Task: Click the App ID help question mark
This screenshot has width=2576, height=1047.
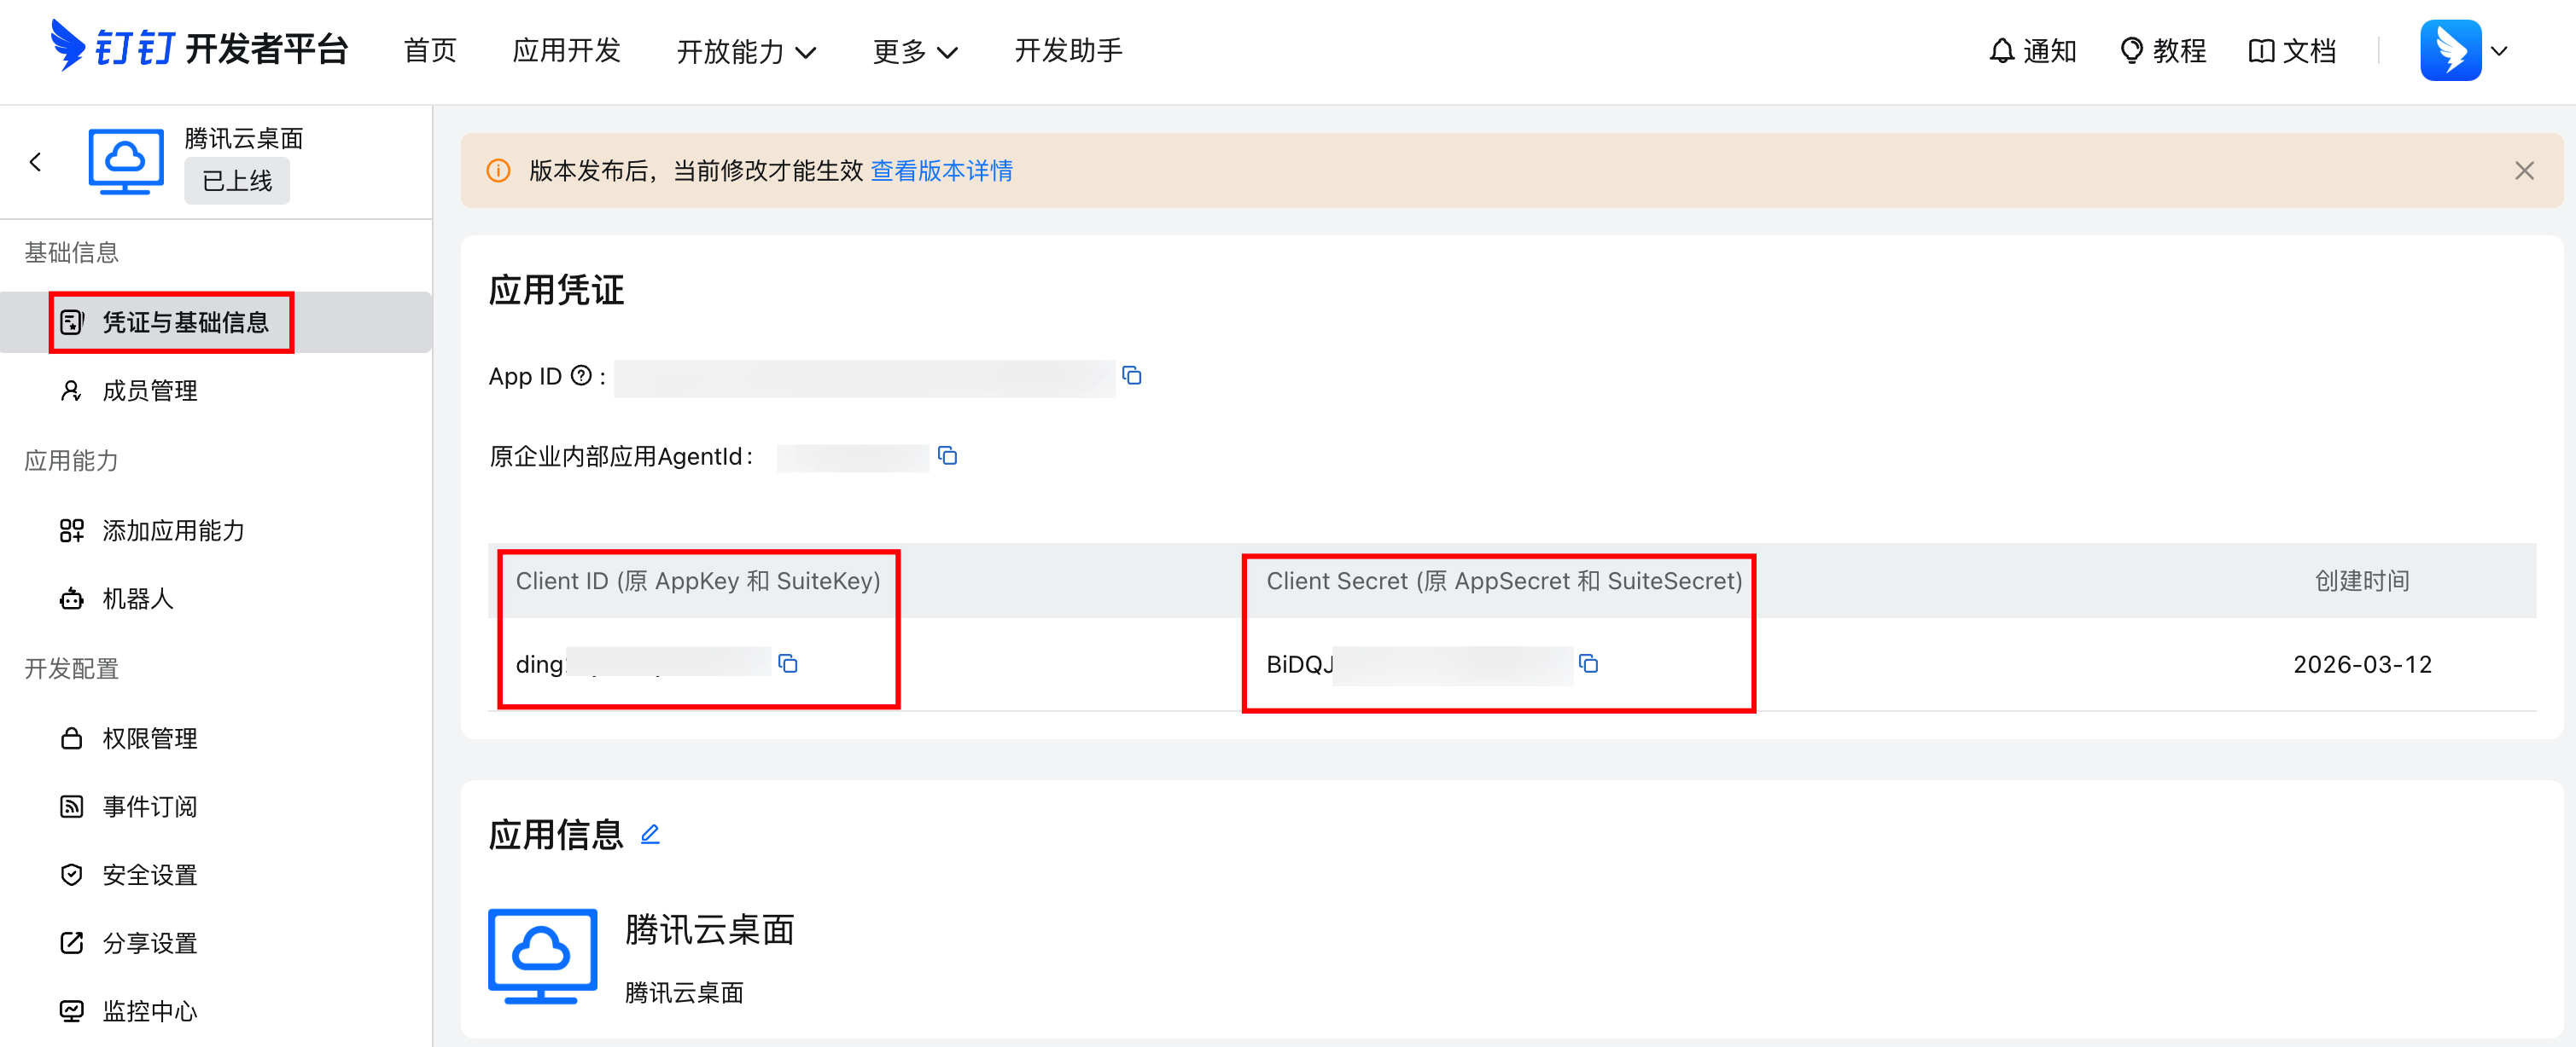Action: tap(581, 376)
